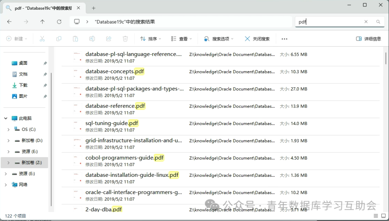Clear the search box with X
Image resolution: width=389 pixels, height=221 pixels.
(x=366, y=22)
